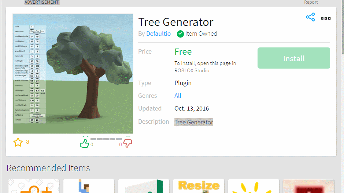Image resolution: width=344 pixels, height=193 pixels.
Task: Open the Tree Generator preview image
Action: pyautogui.click(x=73, y=74)
